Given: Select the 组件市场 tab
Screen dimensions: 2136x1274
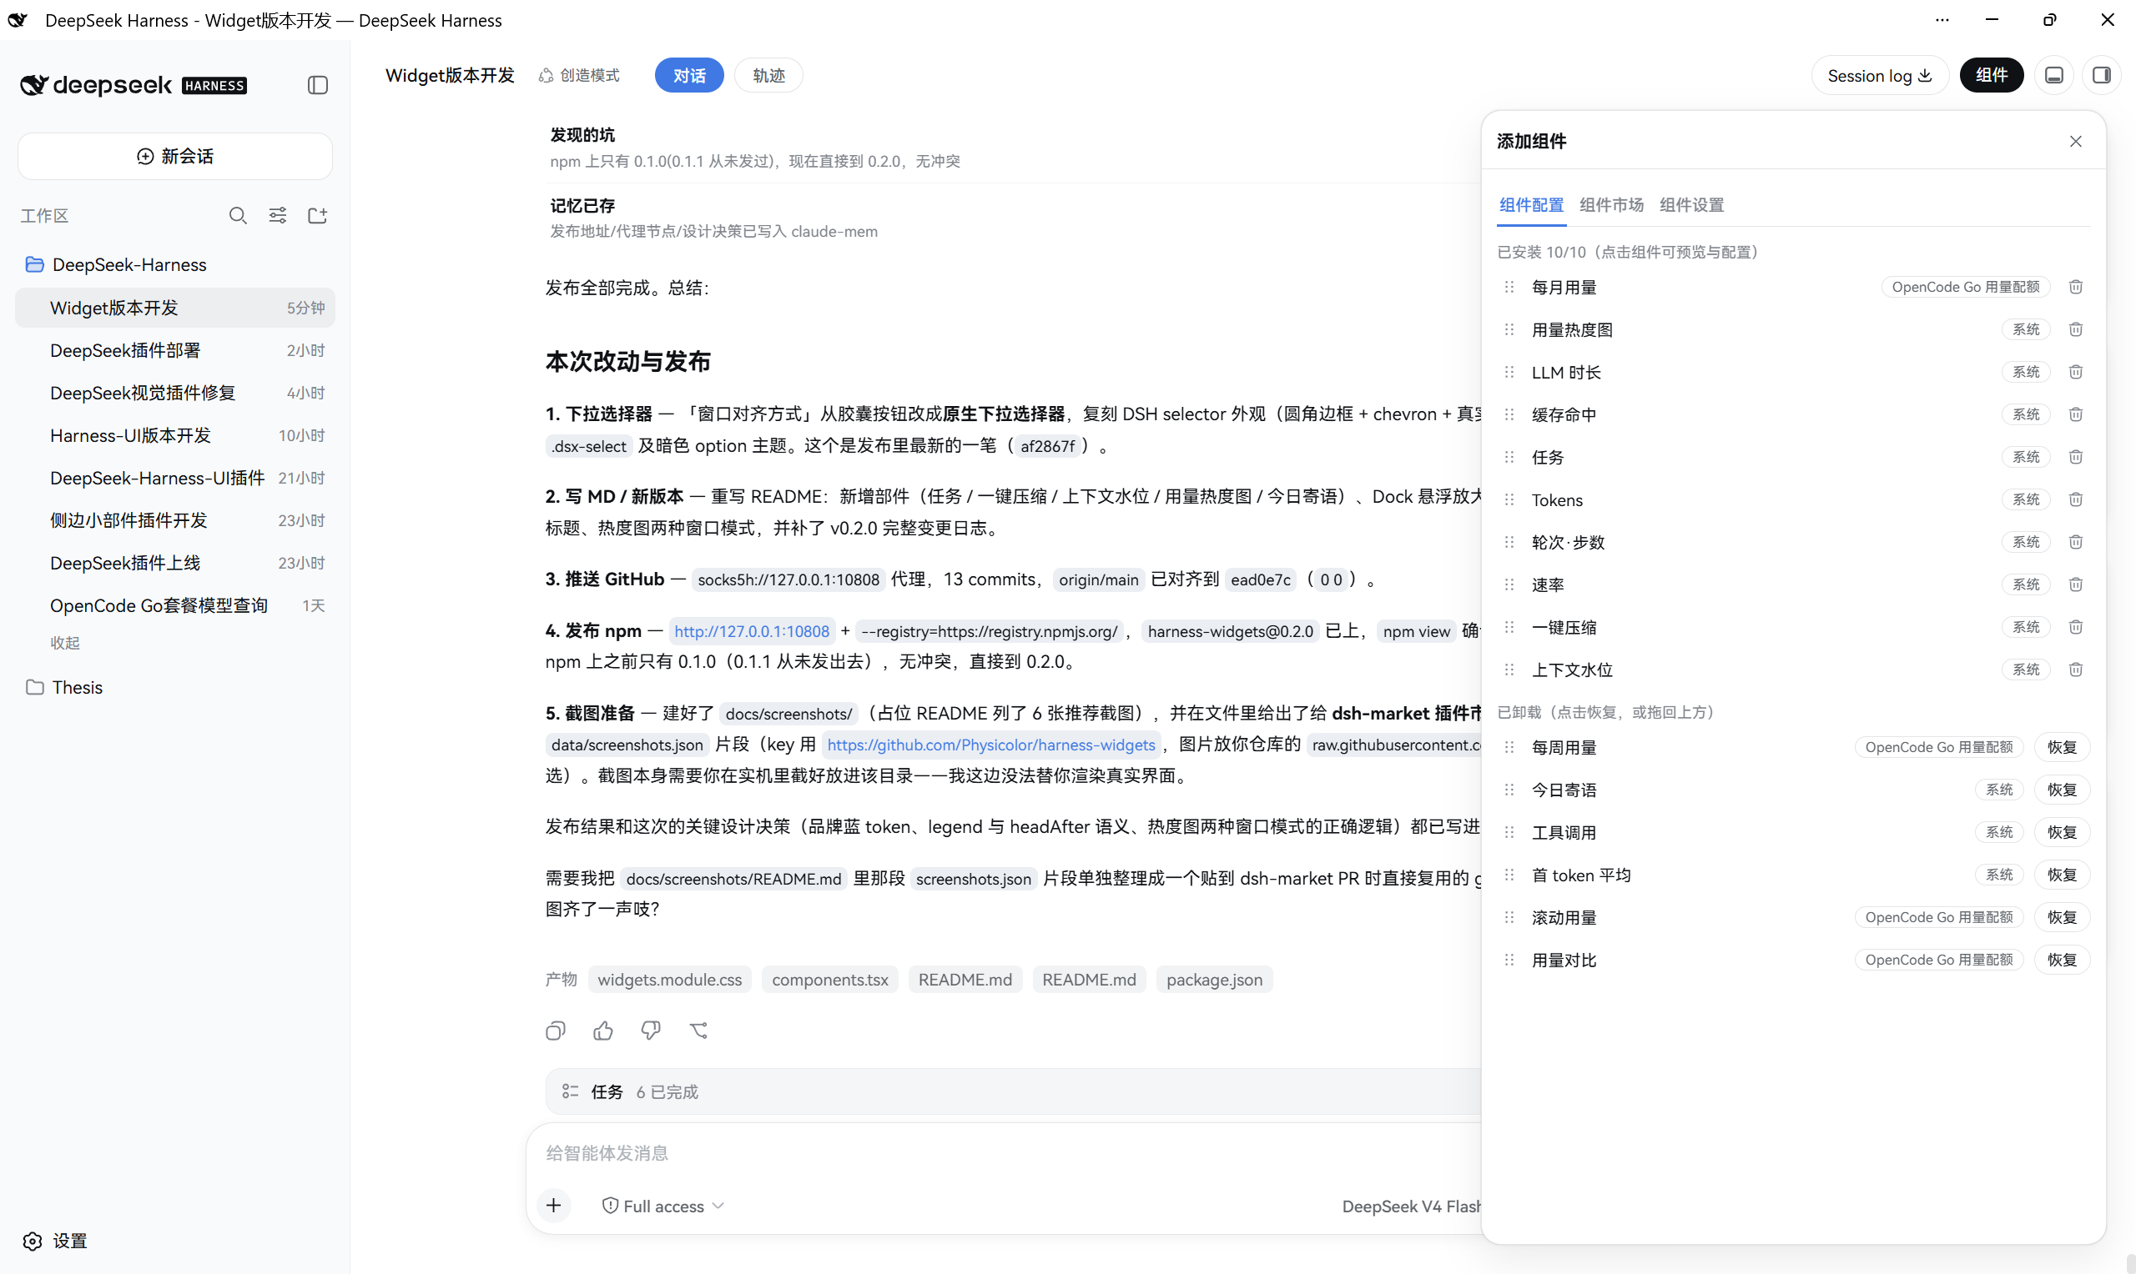Looking at the screenshot, I should [1611, 205].
